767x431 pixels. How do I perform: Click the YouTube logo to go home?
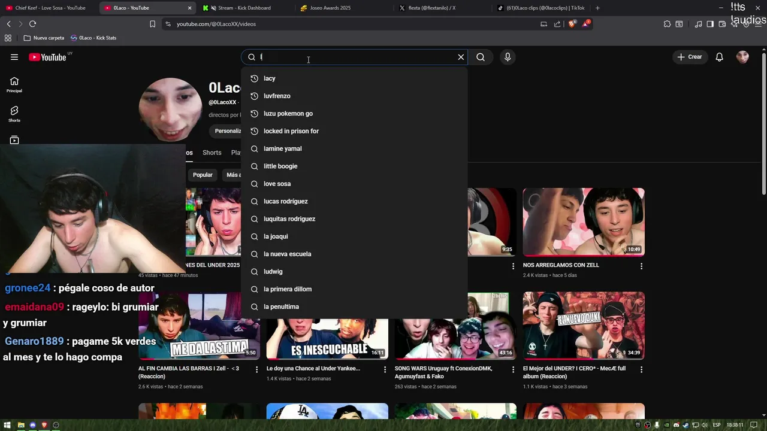click(x=47, y=57)
